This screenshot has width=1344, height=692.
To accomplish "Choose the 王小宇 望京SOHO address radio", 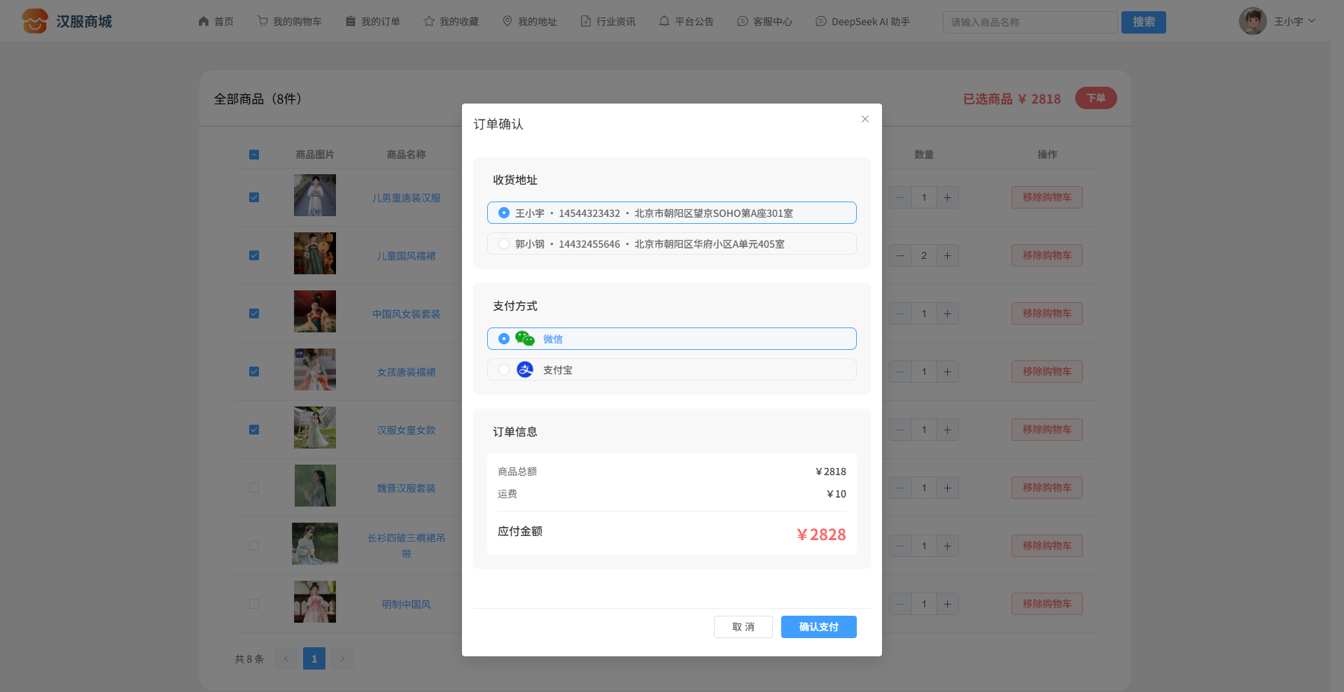I will coord(504,213).
